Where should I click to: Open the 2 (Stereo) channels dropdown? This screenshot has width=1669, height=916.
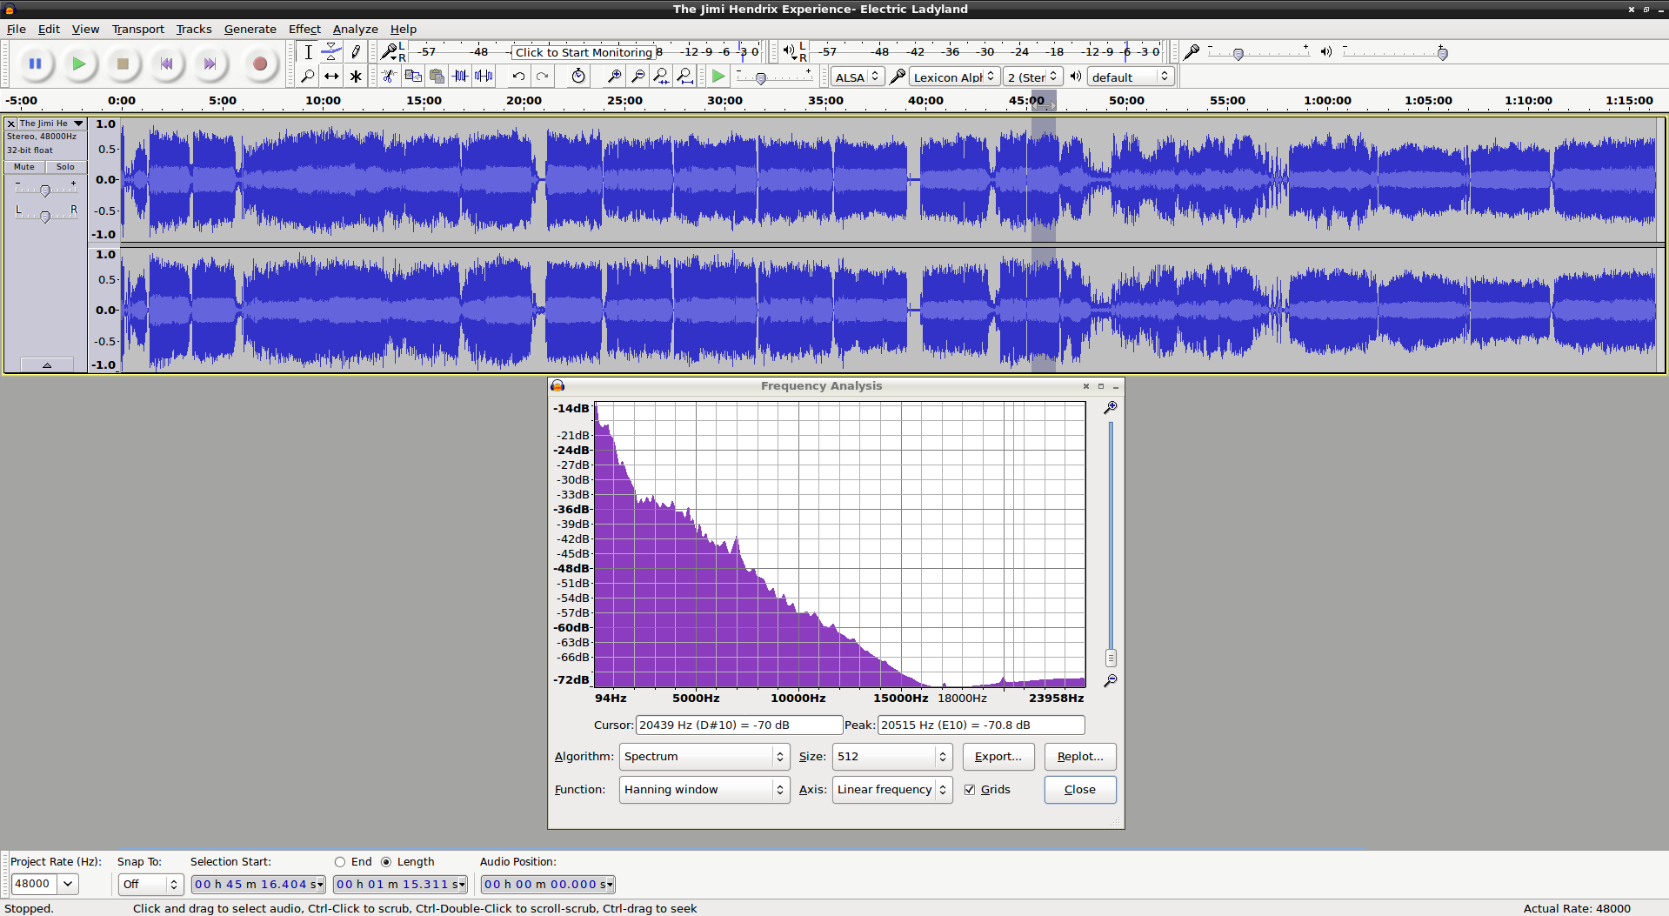pyautogui.click(x=1033, y=77)
